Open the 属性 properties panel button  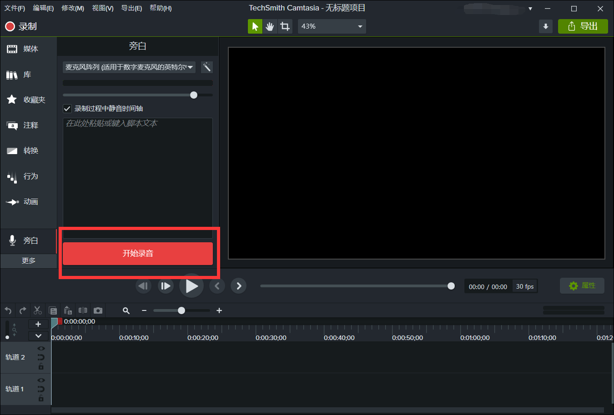(582, 285)
